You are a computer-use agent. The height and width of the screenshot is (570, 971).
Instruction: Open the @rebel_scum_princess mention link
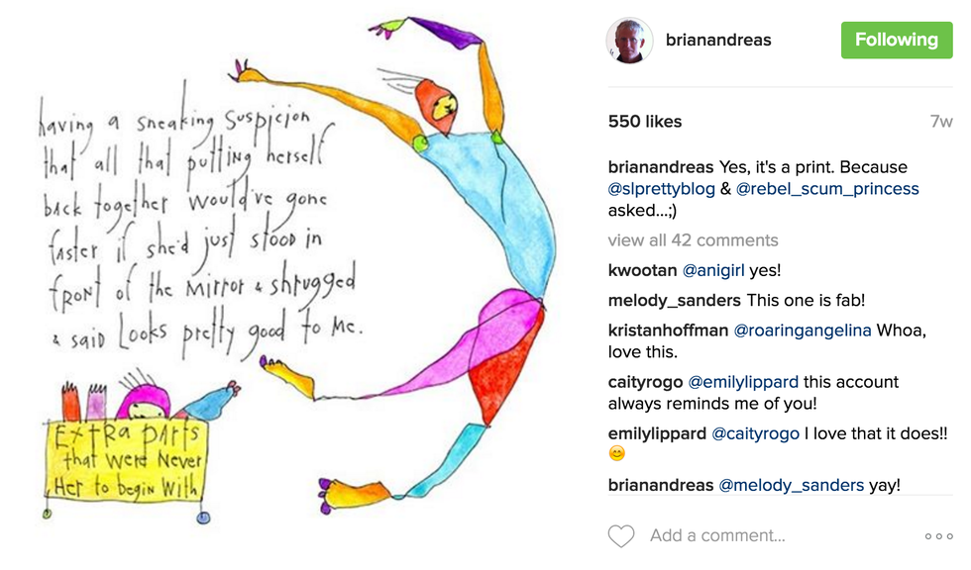(x=827, y=189)
